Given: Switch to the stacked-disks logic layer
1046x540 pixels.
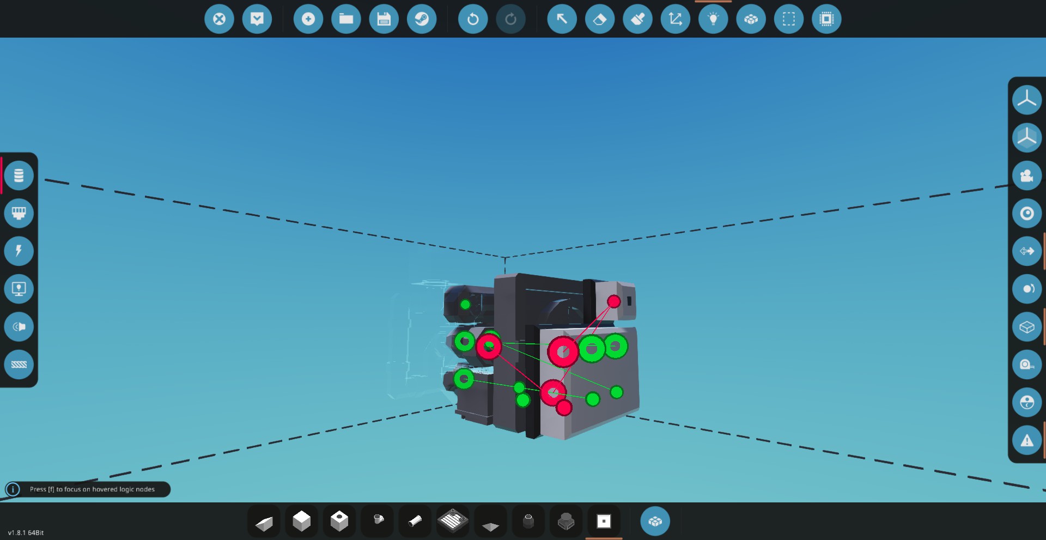Looking at the screenshot, I should (x=19, y=175).
